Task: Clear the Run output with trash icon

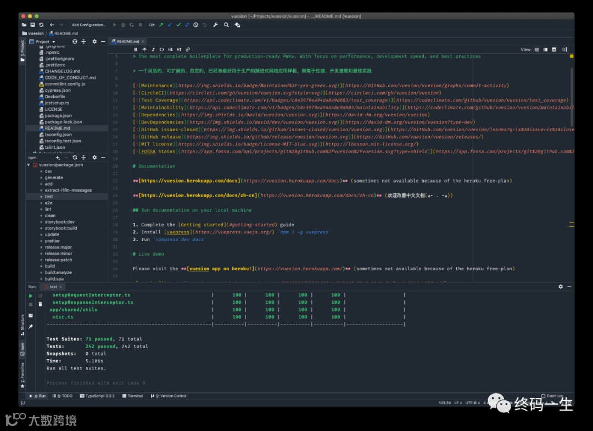Action: (40, 304)
